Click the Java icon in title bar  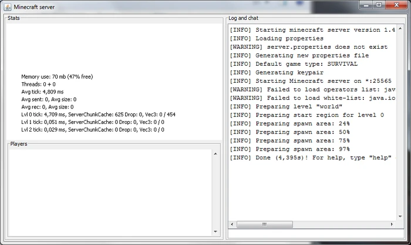pos(7,7)
